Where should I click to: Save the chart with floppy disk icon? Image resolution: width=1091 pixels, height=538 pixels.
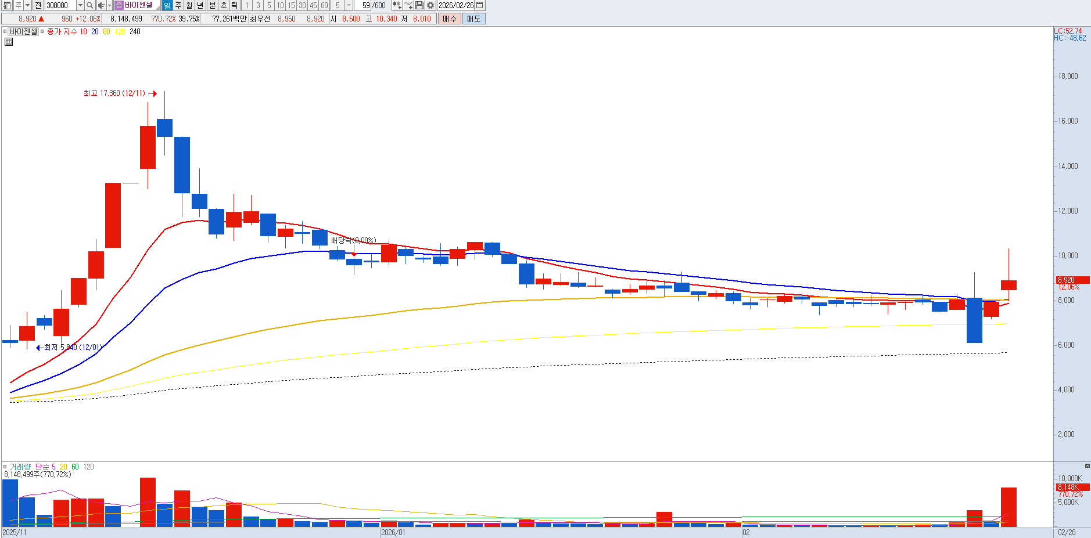tap(419, 5)
